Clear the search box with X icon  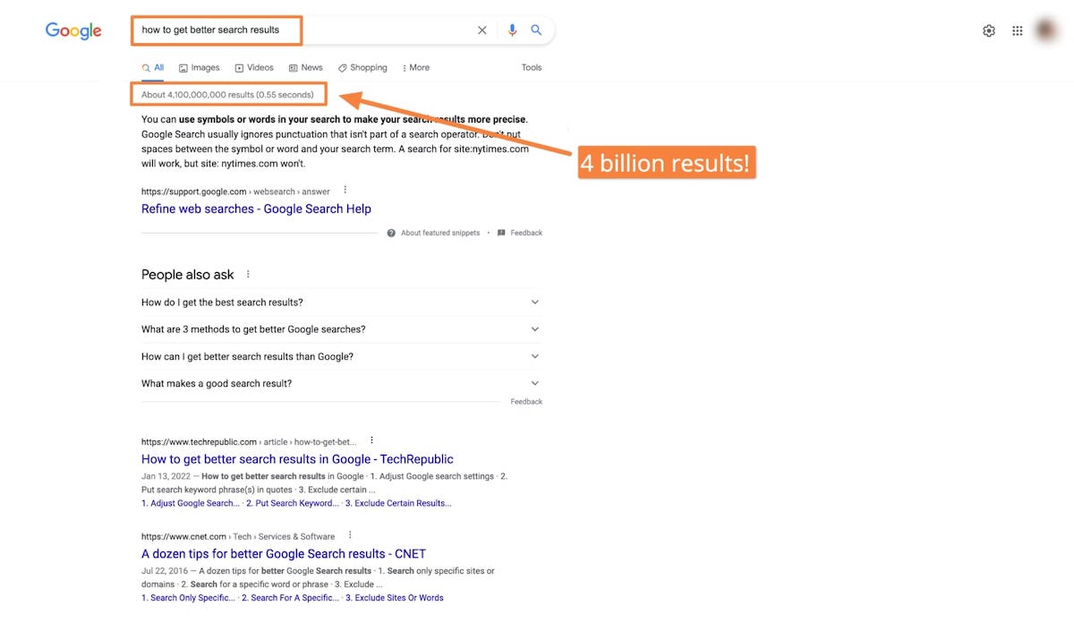click(x=482, y=30)
